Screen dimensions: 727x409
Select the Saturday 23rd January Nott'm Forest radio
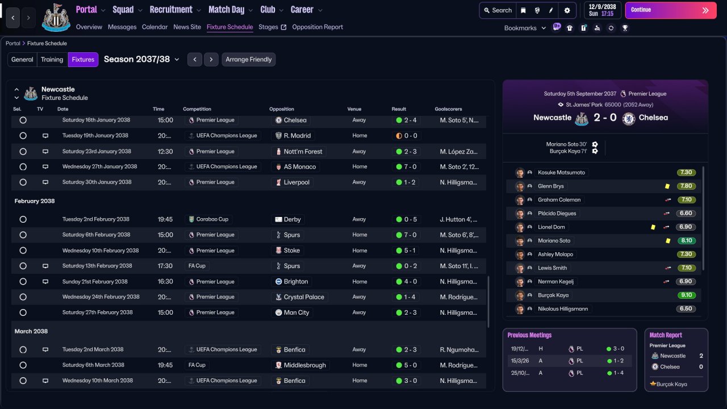(x=23, y=152)
